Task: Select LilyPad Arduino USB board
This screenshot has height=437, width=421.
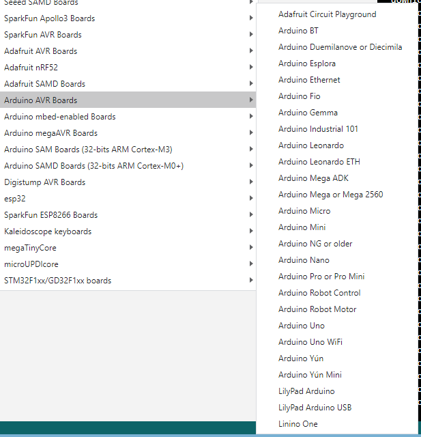Action: click(x=337, y=408)
